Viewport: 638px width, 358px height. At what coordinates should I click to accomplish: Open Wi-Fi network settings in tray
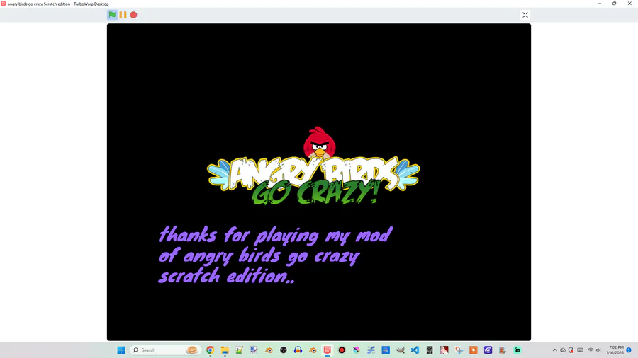pyautogui.click(x=591, y=350)
